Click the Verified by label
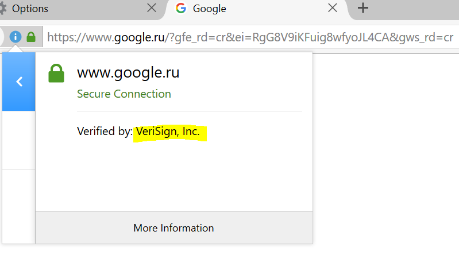 [x=105, y=131]
